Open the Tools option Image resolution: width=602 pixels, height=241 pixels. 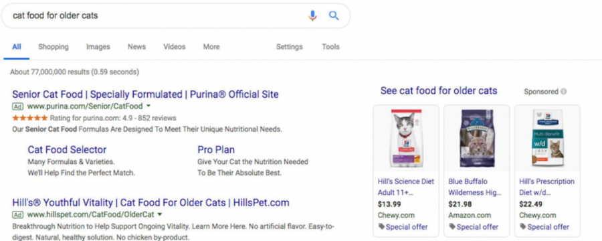tap(330, 47)
